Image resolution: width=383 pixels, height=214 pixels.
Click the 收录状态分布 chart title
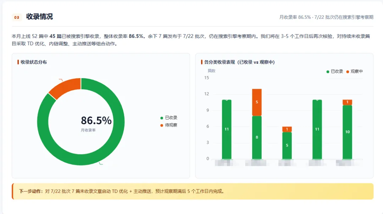pyautogui.click(x=34, y=62)
